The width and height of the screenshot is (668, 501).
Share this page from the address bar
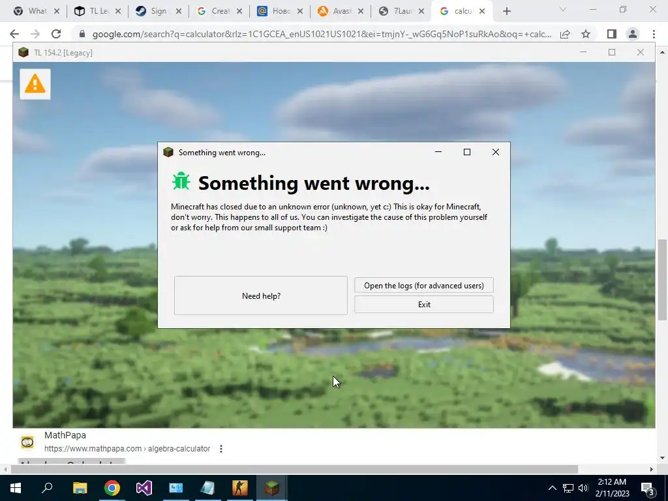(x=565, y=34)
